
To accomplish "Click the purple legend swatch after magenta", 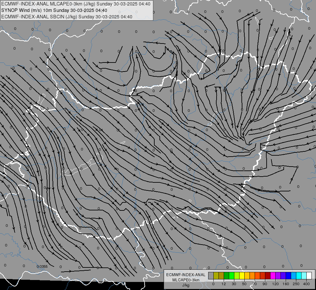I will pos(278,275).
